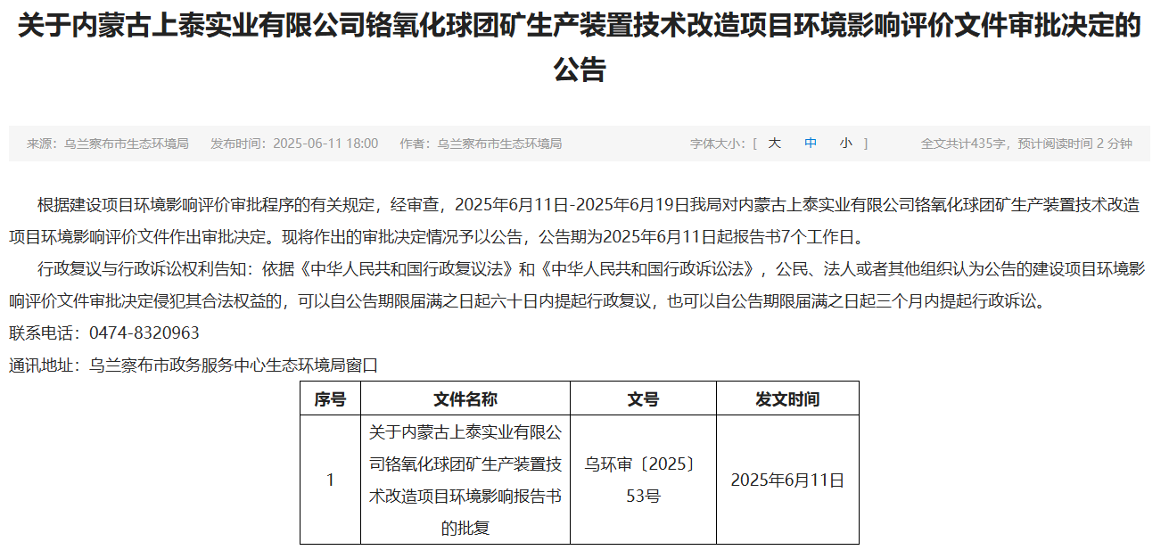
Task: Click table header 文号
Action: pos(643,399)
